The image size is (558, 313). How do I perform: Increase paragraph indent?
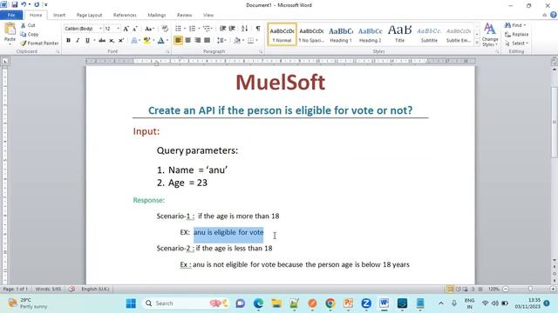232,29
